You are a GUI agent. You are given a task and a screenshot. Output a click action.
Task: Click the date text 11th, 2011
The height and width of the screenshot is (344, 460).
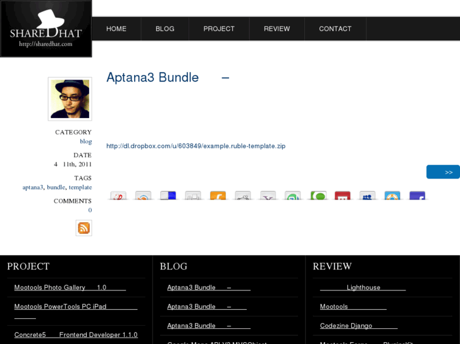click(x=77, y=164)
